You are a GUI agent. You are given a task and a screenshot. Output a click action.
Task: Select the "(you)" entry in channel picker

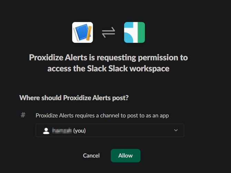[x=79, y=131]
